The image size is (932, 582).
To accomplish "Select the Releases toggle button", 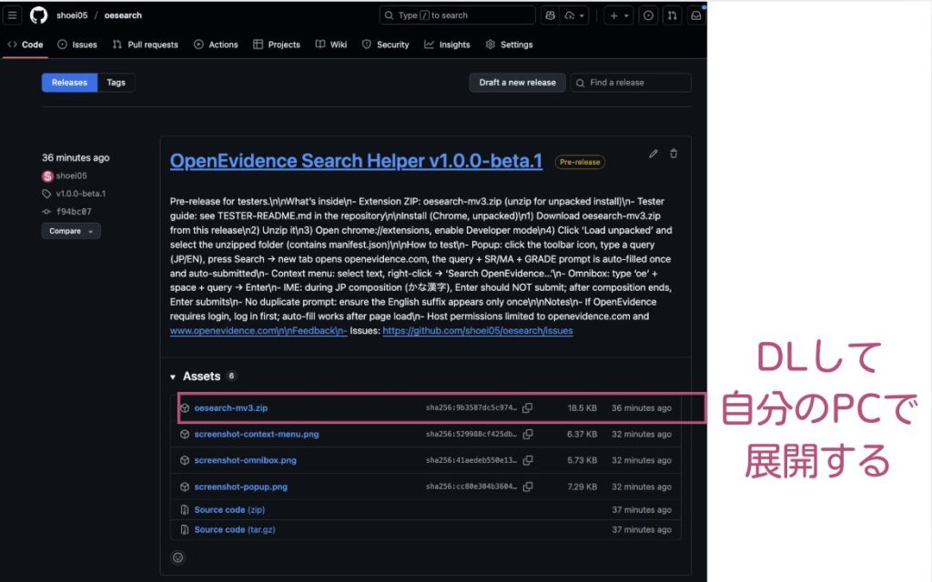I will click(69, 83).
